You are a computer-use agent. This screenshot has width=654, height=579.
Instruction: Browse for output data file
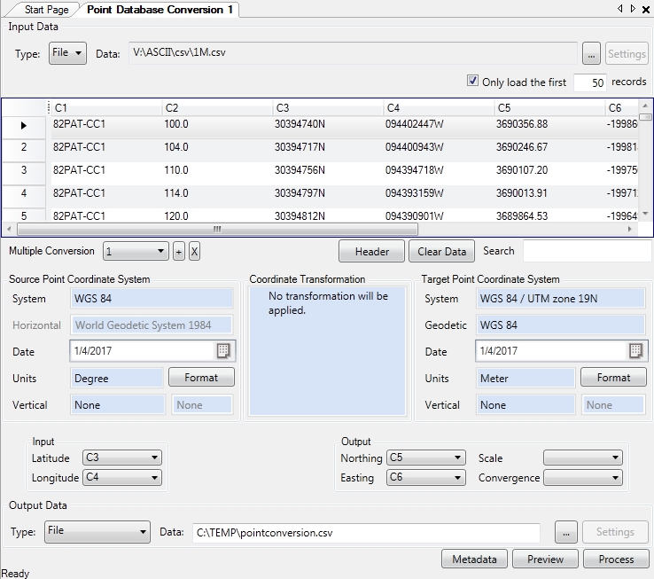566,532
